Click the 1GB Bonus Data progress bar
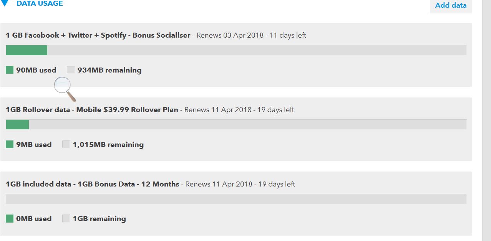This screenshot has width=491, height=241. 236,199
